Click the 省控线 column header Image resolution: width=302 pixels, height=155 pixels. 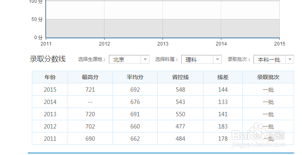coord(180,77)
